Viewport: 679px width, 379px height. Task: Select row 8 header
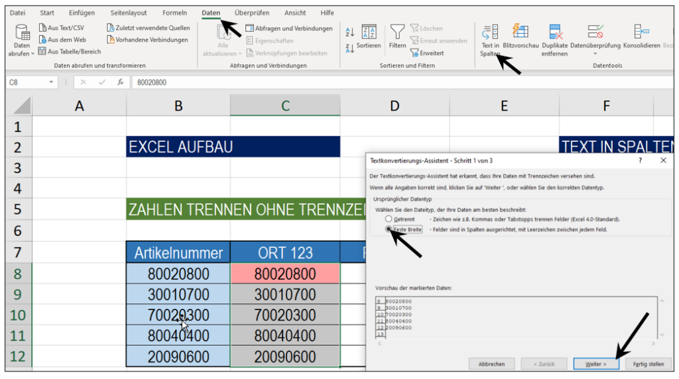tap(18, 274)
